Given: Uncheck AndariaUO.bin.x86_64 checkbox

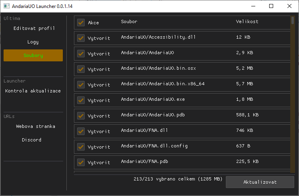Looking at the screenshot, I should (x=81, y=84).
